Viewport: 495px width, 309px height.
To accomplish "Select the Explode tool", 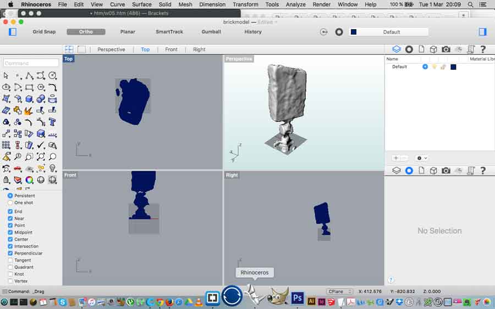I will 29,110.
